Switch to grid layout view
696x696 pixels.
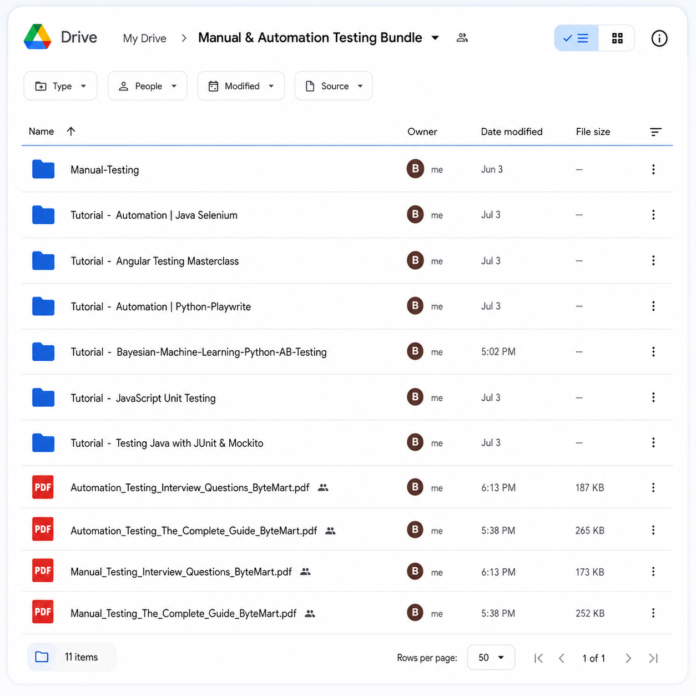[617, 38]
